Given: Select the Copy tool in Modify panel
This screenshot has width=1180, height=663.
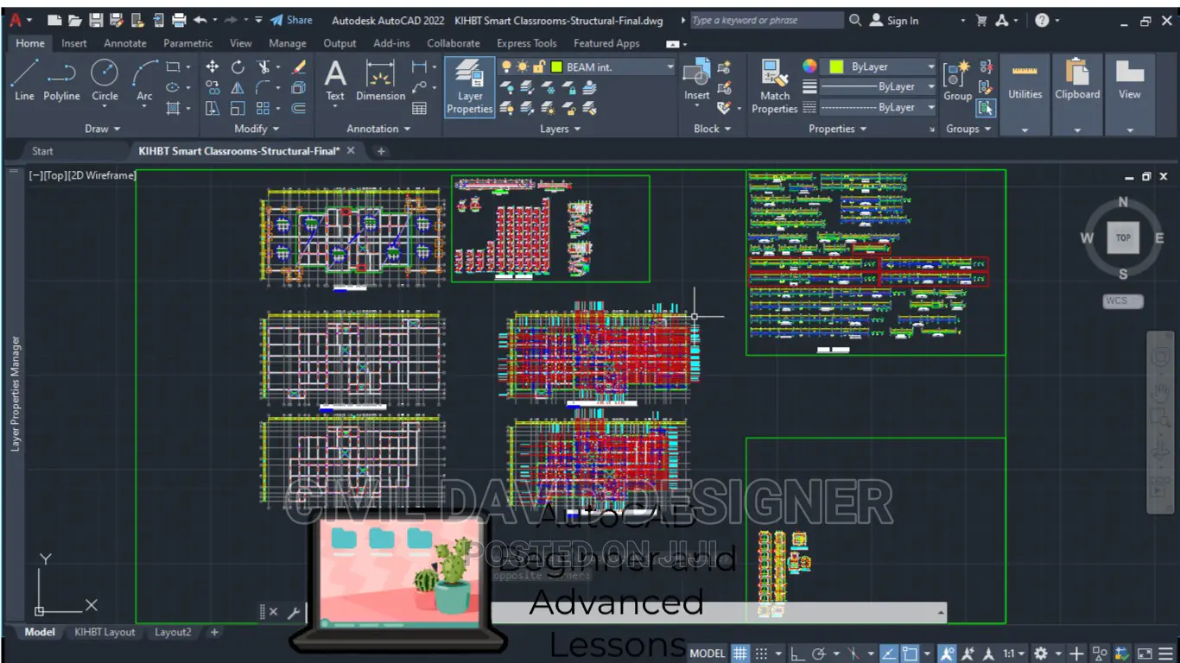Looking at the screenshot, I should 213,87.
